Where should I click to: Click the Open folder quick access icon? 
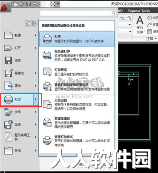point(22,4)
